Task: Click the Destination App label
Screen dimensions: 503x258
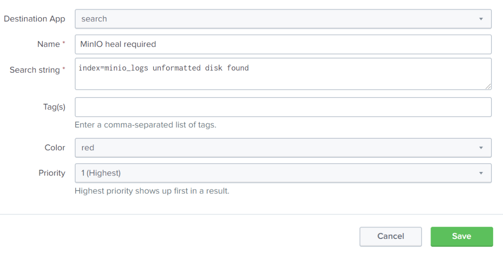Action: point(35,19)
